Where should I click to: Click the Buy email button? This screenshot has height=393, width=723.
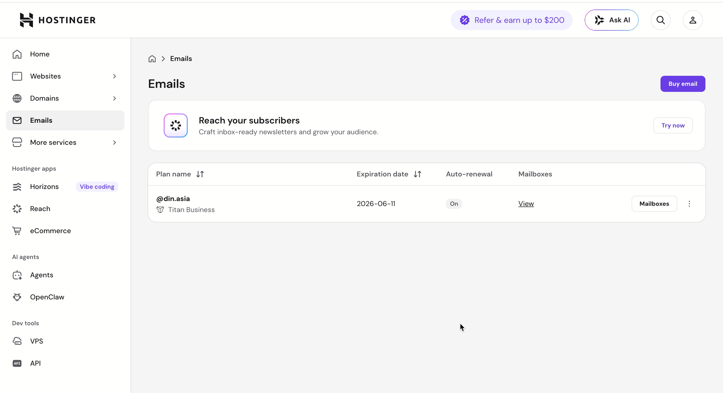click(683, 84)
